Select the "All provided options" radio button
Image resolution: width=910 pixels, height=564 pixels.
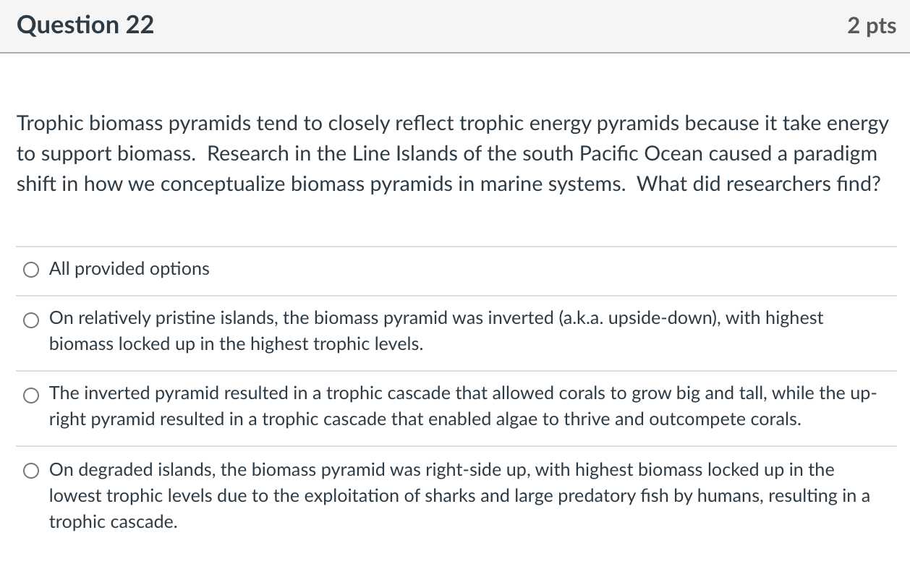click(30, 270)
